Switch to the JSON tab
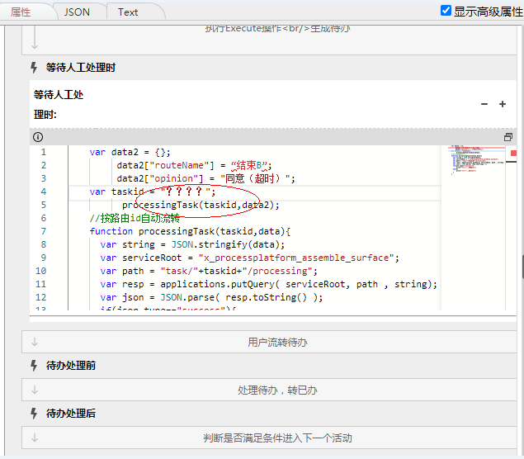 click(x=78, y=12)
